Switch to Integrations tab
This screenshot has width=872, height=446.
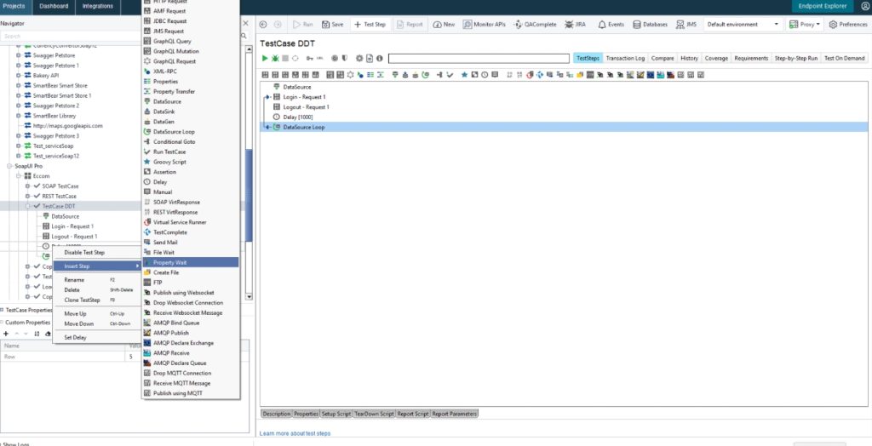pos(98,6)
